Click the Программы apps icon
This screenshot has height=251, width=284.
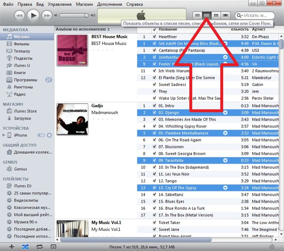pyautogui.click(x=9, y=80)
